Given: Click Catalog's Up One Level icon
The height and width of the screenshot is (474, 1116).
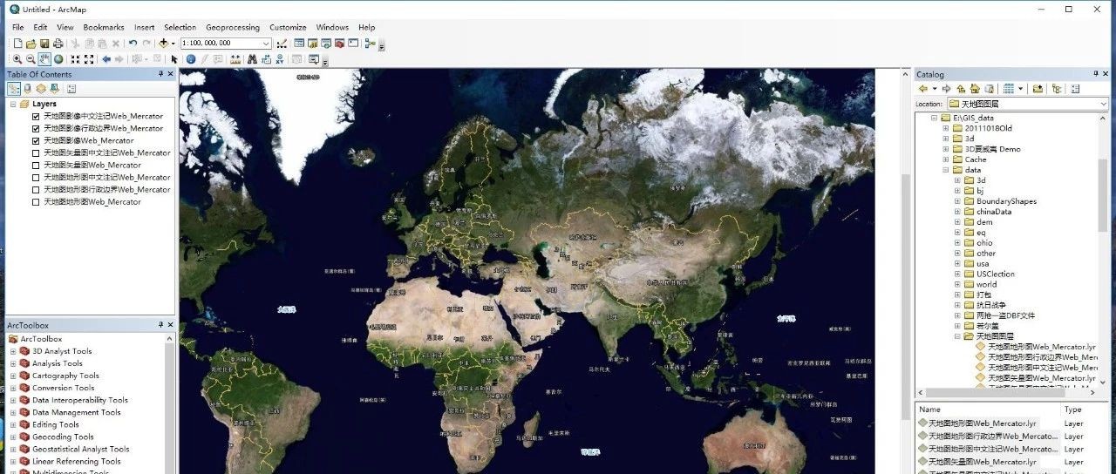Looking at the screenshot, I should coord(961,88).
